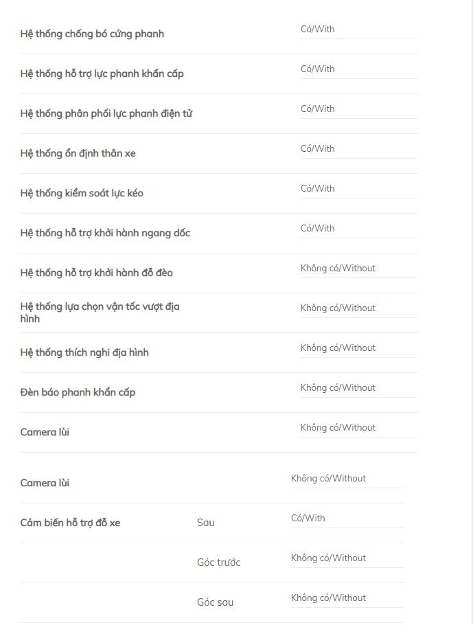Screen dimensions: 473x625
Task: Click 'Hệ thống lựa chọn vận tốc vượt địa hình'
Action: (100, 312)
